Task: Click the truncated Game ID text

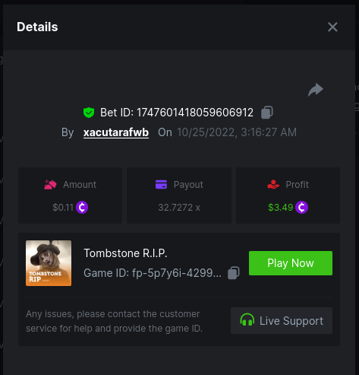Action: [153, 273]
